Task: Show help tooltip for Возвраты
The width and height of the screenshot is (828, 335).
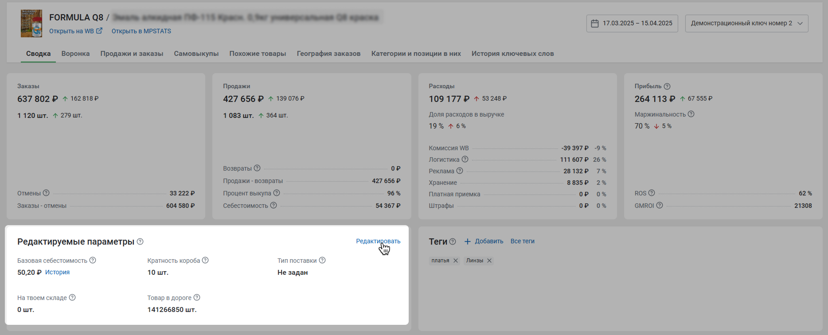Action: click(257, 168)
